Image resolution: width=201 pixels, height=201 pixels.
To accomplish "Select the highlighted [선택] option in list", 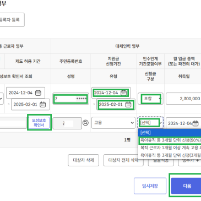I will point(170,132).
